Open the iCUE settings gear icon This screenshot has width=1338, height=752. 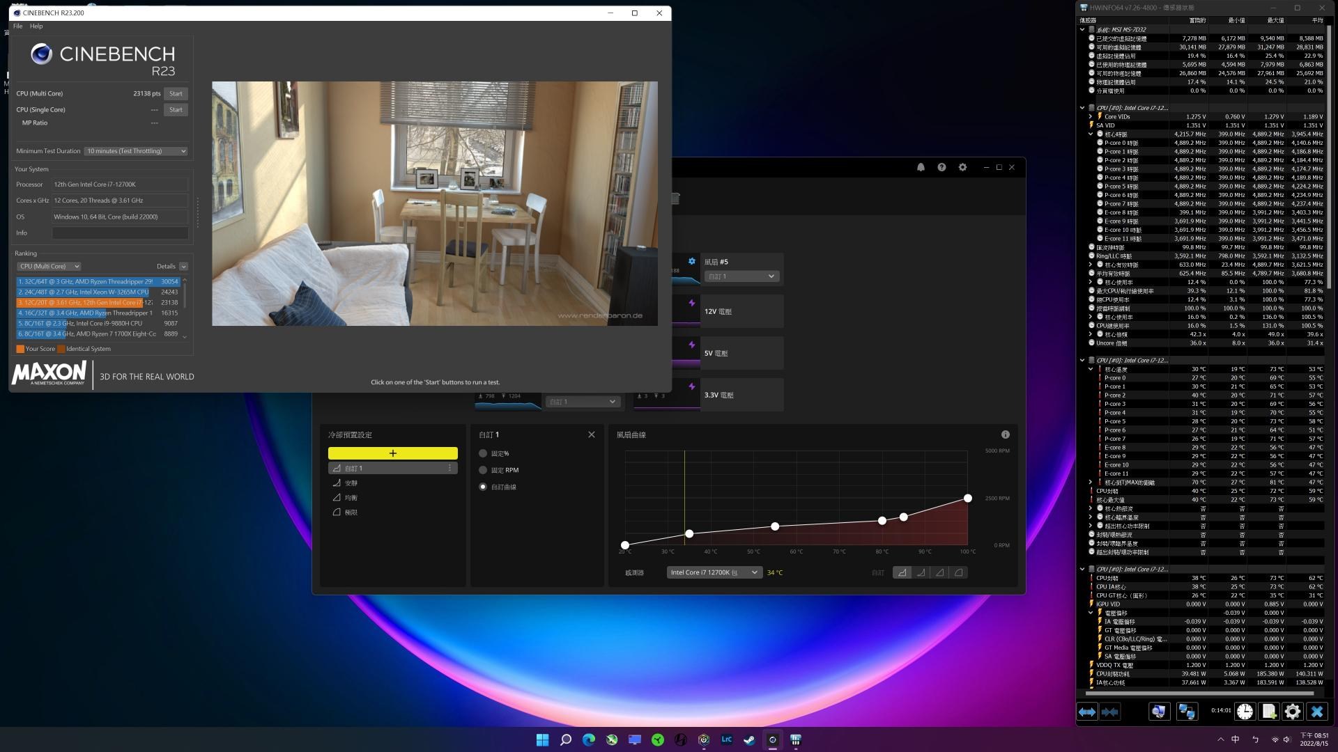(x=962, y=167)
